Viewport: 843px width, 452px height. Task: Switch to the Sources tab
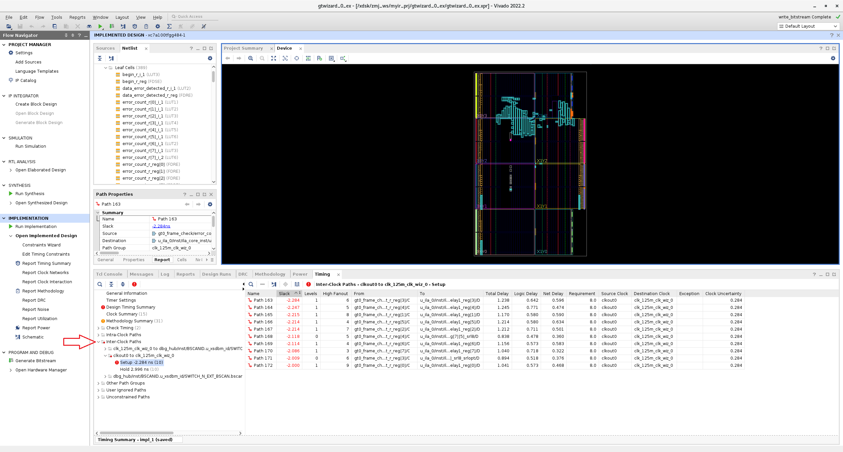105,48
